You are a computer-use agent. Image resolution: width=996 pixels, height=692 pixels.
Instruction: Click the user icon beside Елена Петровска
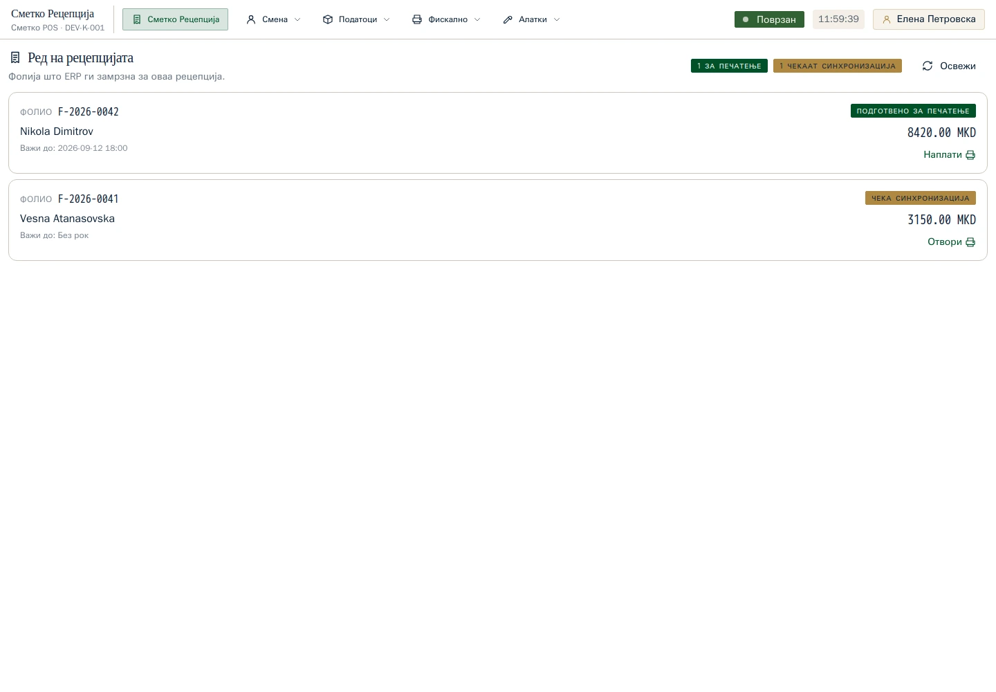click(x=887, y=19)
